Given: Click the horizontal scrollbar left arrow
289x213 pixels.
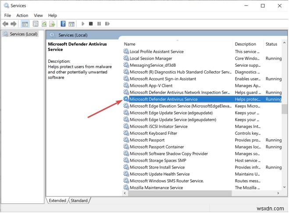Looking at the screenshot, I should click(125, 193).
